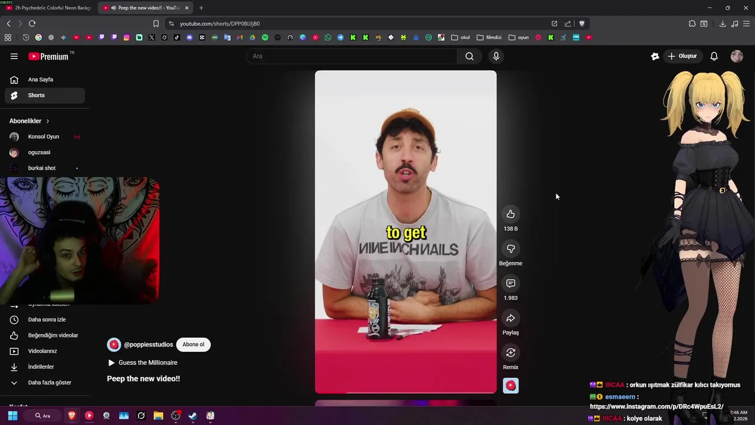
Task: Open the share page icon in address bar
Action: tap(567, 24)
